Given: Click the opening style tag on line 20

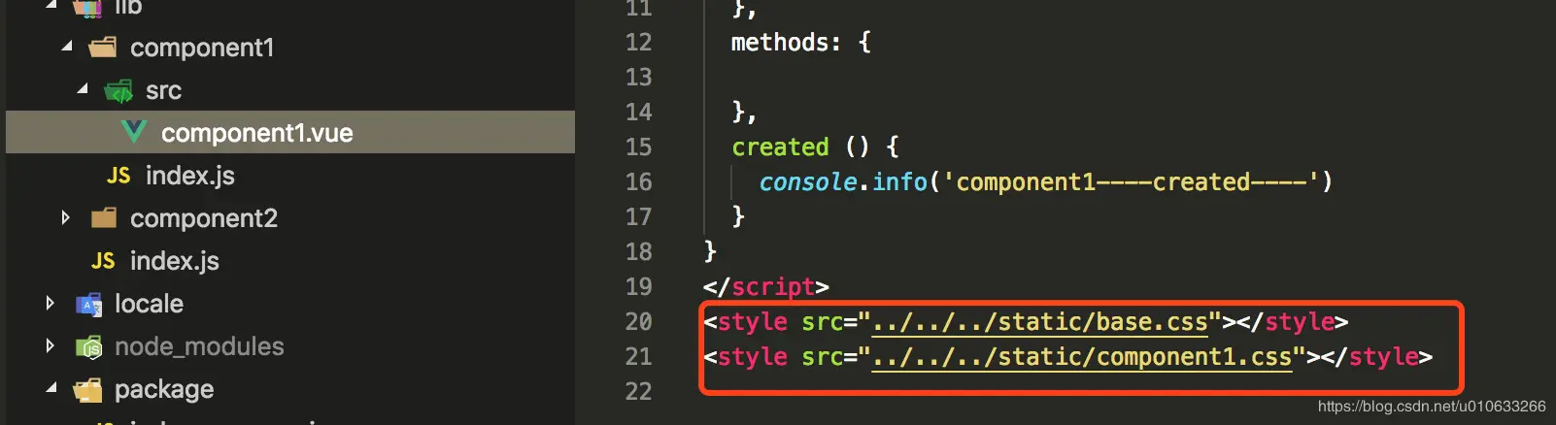Looking at the screenshot, I should click(746, 322).
